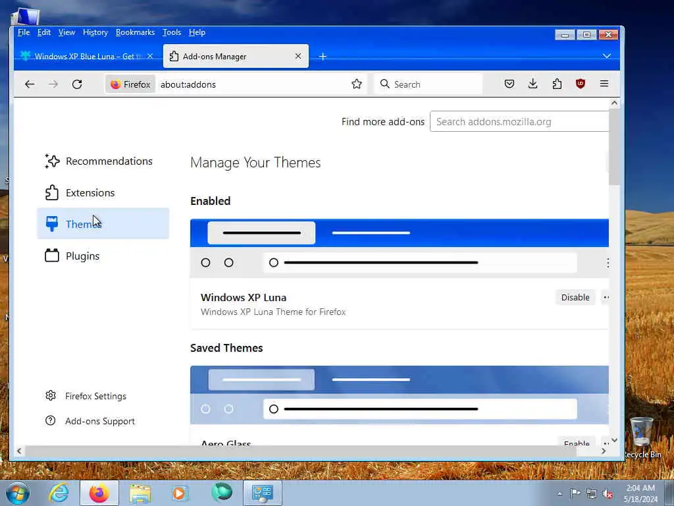Bookmark this page with the star icon
The width and height of the screenshot is (674, 506).
pyautogui.click(x=356, y=84)
